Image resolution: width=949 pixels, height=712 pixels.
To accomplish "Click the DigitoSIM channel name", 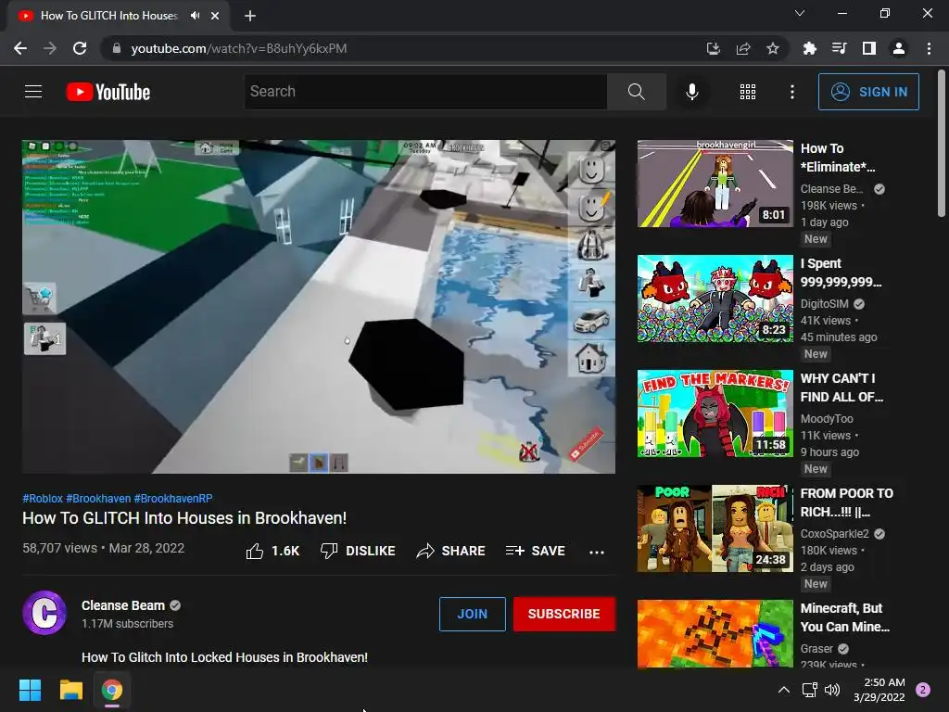I will pos(824,303).
